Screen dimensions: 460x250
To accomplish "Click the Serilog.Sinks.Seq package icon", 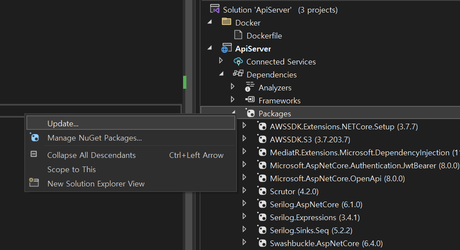I will [262, 230].
